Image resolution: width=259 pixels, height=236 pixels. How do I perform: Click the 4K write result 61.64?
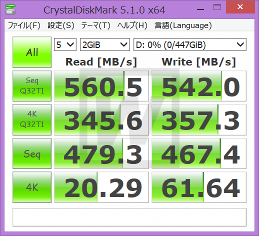[199, 187]
